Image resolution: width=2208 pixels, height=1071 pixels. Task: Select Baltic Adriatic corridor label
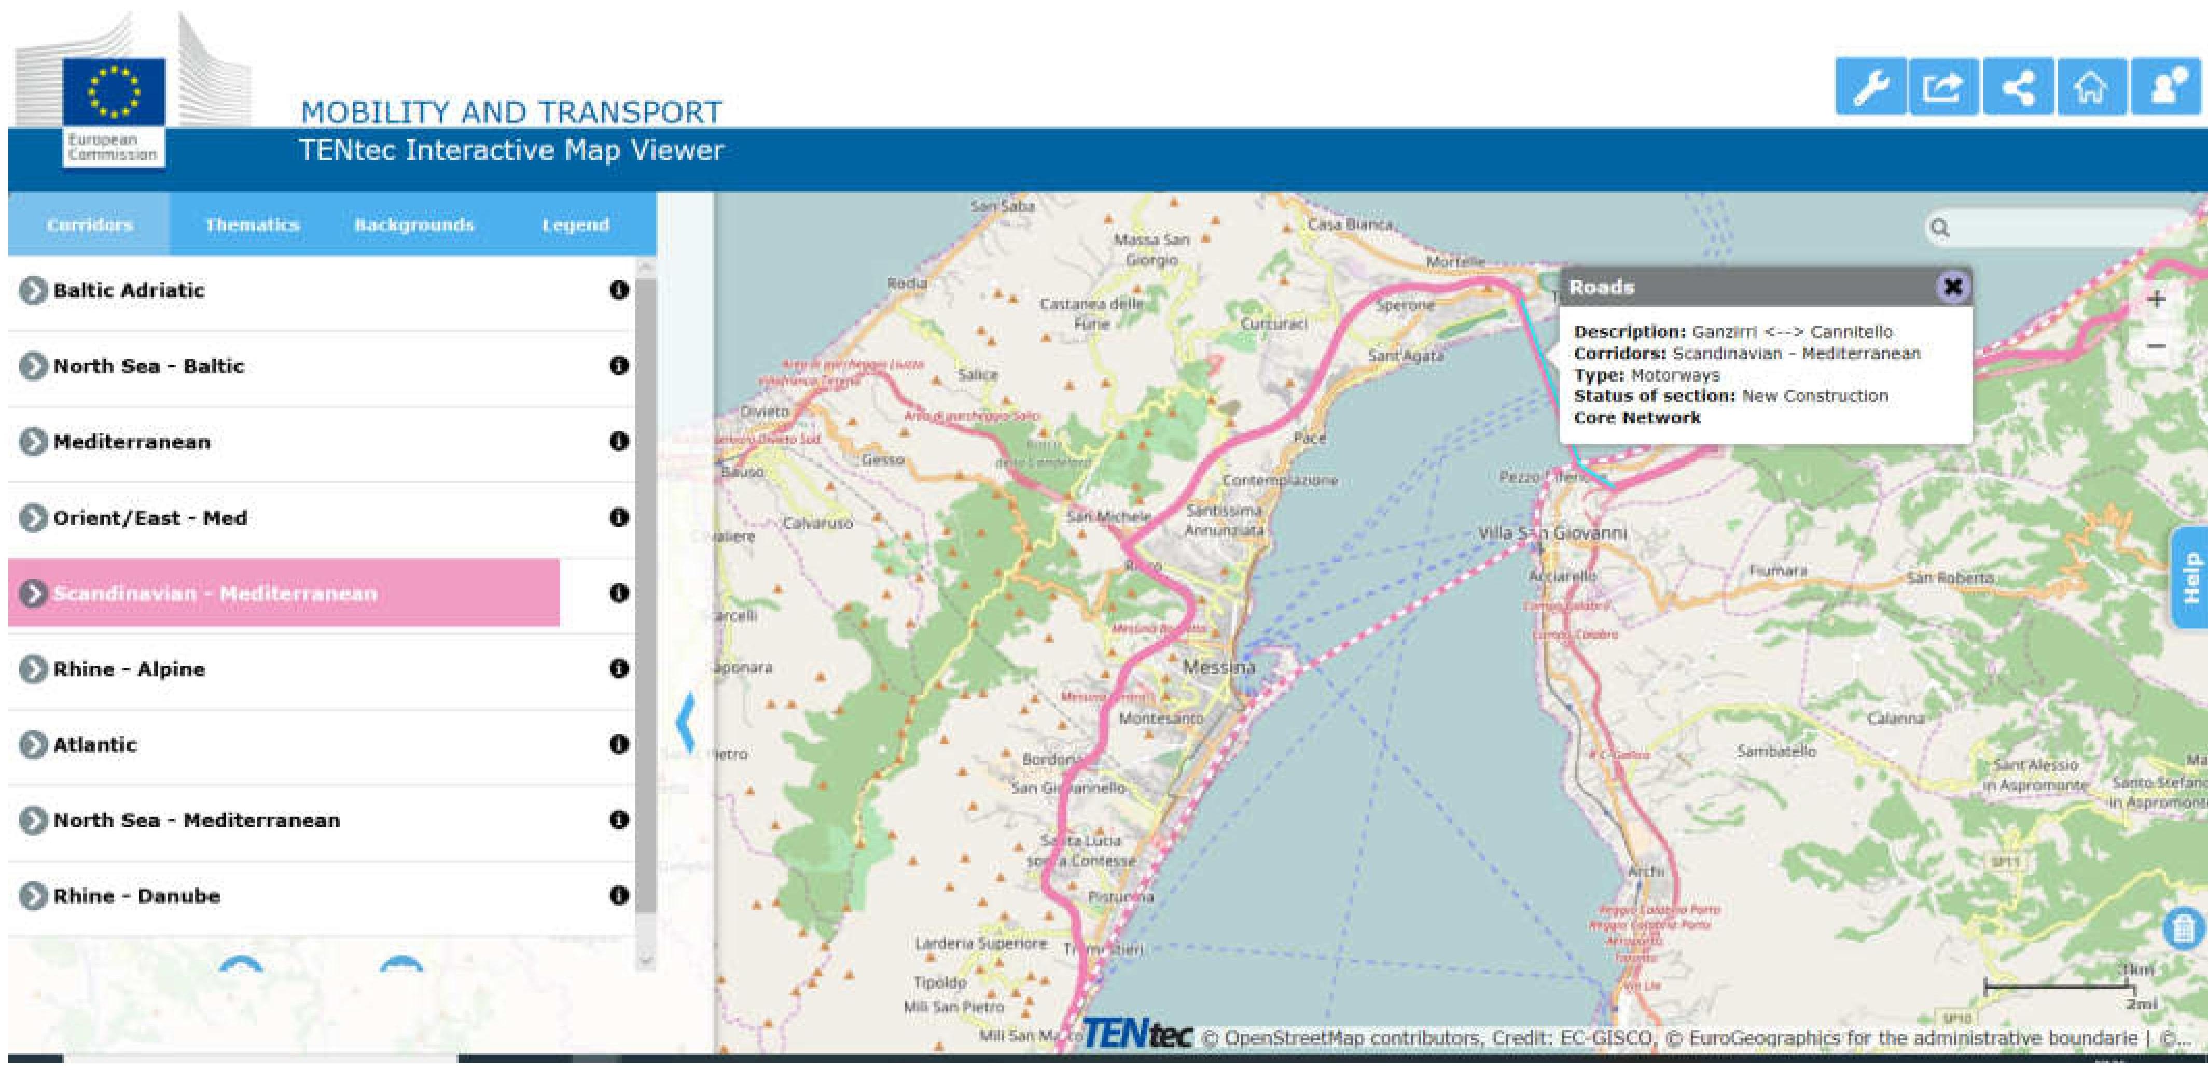[130, 290]
